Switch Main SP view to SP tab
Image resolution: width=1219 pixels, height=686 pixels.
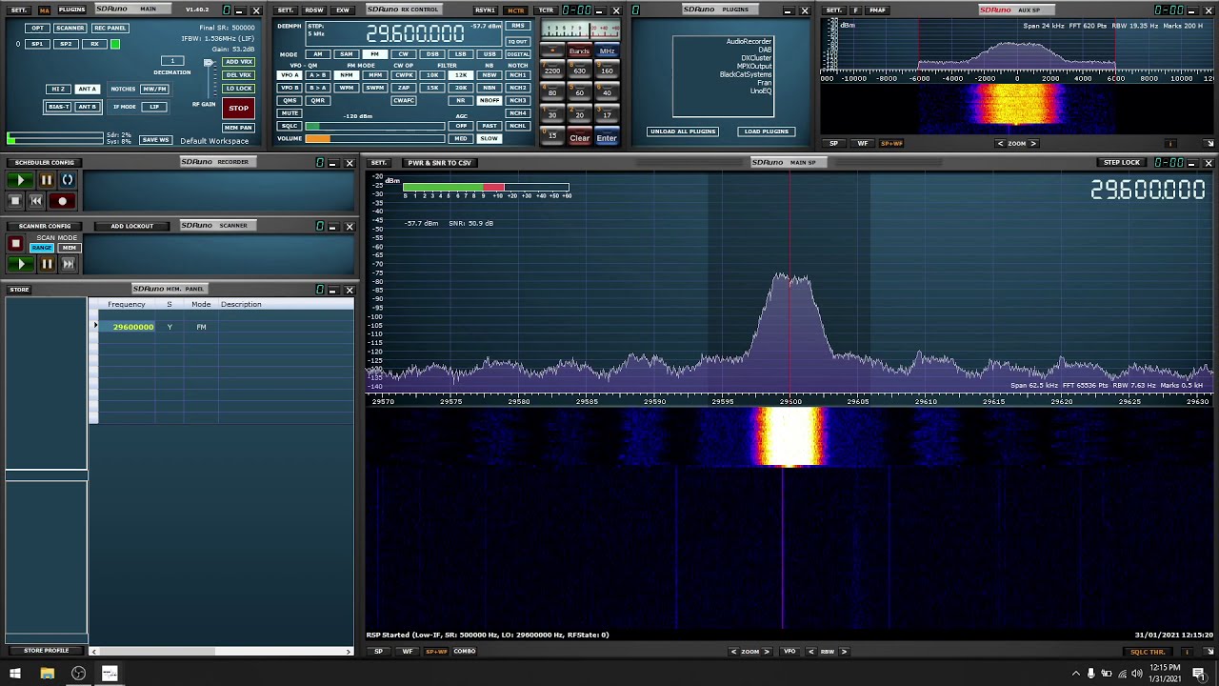point(379,652)
